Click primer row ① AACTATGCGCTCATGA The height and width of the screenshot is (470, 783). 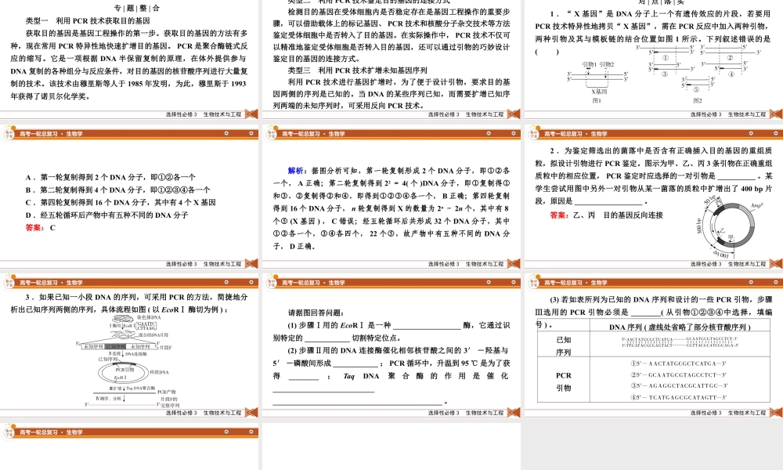point(680,363)
